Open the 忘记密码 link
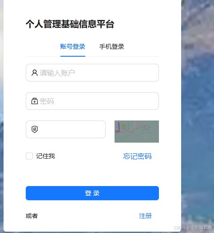The image size is (214, 233). (x=137, y=156)
